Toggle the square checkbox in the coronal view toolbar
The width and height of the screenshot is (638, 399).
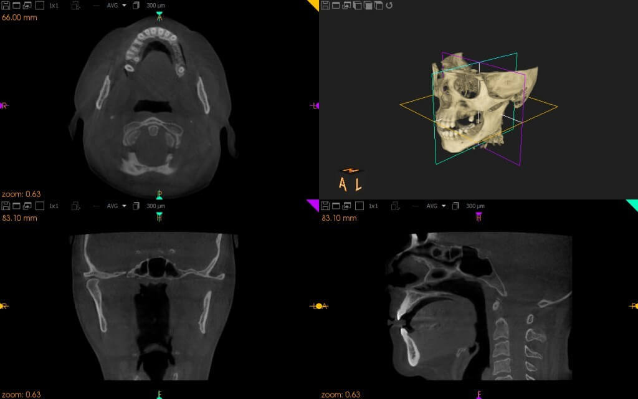39,206
